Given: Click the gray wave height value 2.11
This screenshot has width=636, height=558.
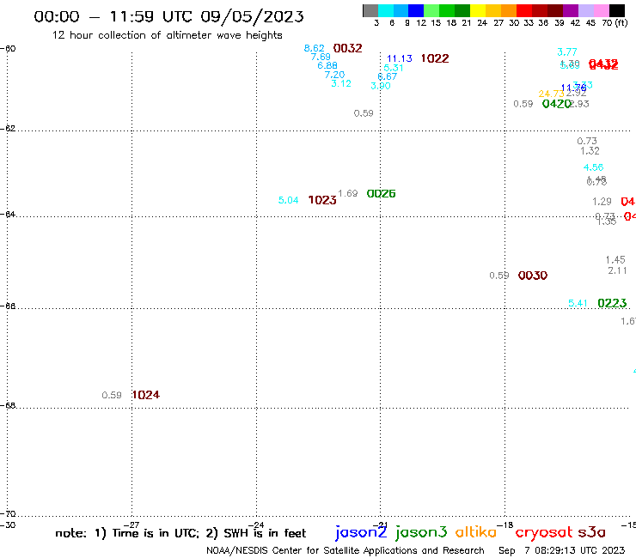Looking at the screenshot, I should click(x=617, y=270).
